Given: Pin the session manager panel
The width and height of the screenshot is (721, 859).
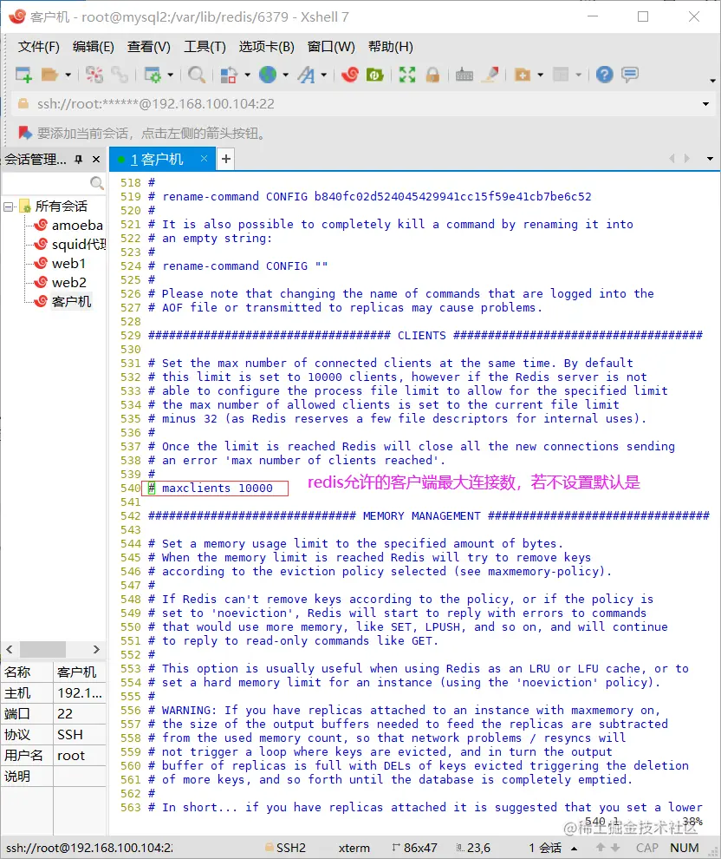Looking at the screenshot, I should pyautogui.click(x=79, y=160).
